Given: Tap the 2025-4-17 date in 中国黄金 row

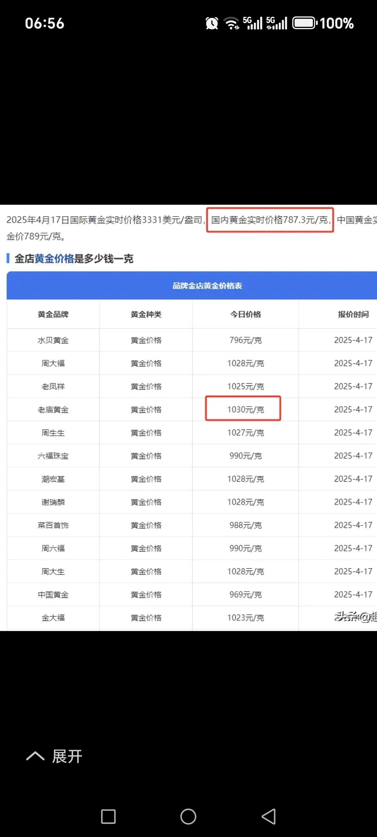Looking at the screenshot, I should click(x=353, y=595).
